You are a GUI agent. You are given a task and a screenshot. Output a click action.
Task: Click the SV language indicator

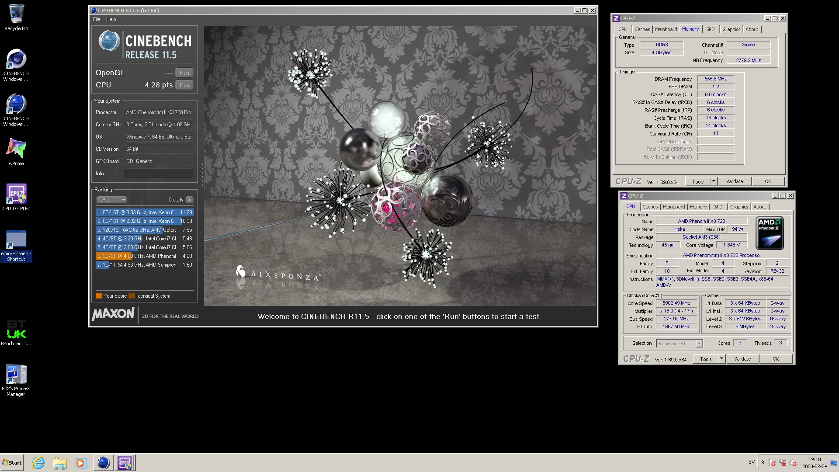coord(752,462)
